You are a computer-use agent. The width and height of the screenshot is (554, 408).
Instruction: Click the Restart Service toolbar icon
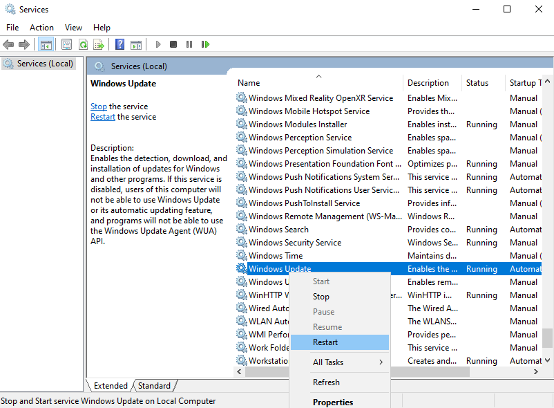click(x=205, y=44)
